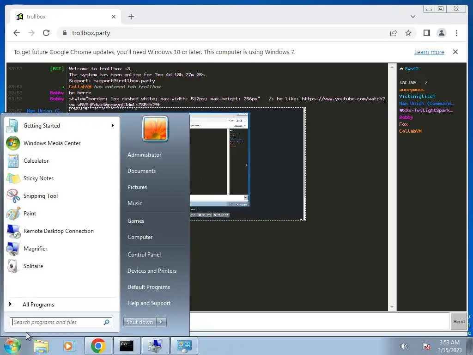The width and height of the screenshot is (473, 355).
Task: Click the share page icon
Action: click(x=394, y=33)
